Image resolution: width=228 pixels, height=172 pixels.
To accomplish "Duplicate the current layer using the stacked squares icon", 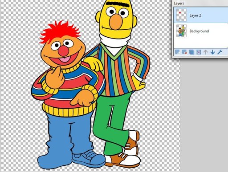I will 191,52.
